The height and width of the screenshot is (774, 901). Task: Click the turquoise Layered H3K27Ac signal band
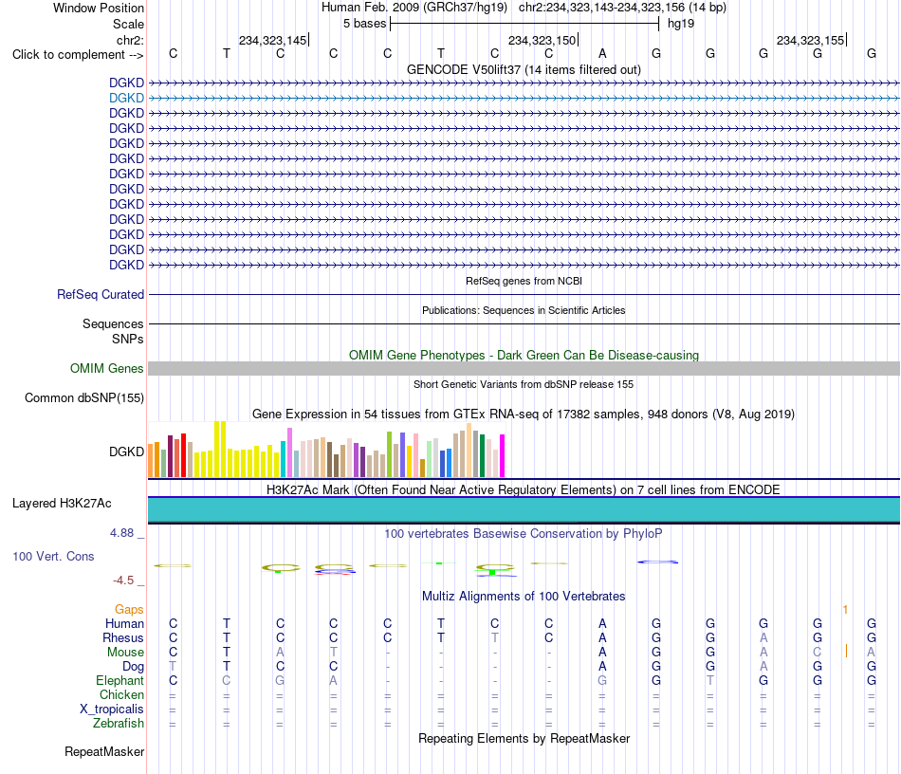click(524, 509)
